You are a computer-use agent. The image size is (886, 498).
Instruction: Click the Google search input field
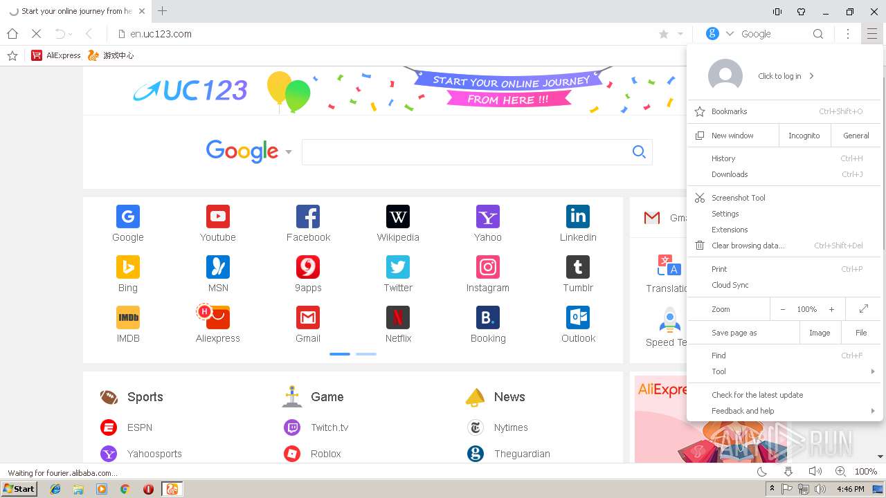click(x=477, y=152)
